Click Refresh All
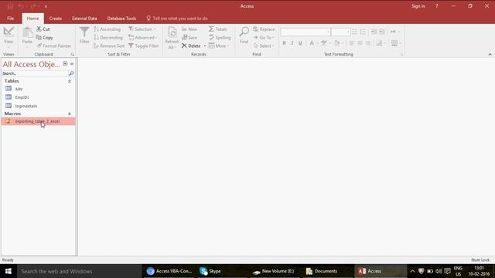The image size is (495, 278). pos(172,38)
